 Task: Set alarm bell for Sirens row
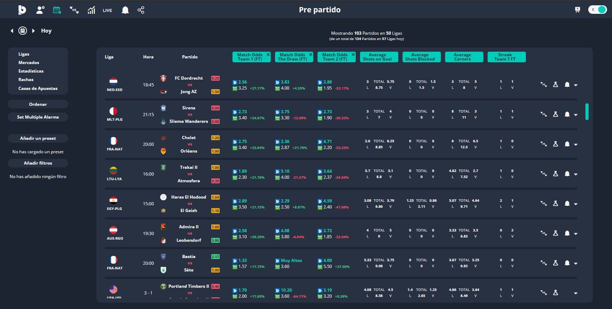click(x=567, y=114)
